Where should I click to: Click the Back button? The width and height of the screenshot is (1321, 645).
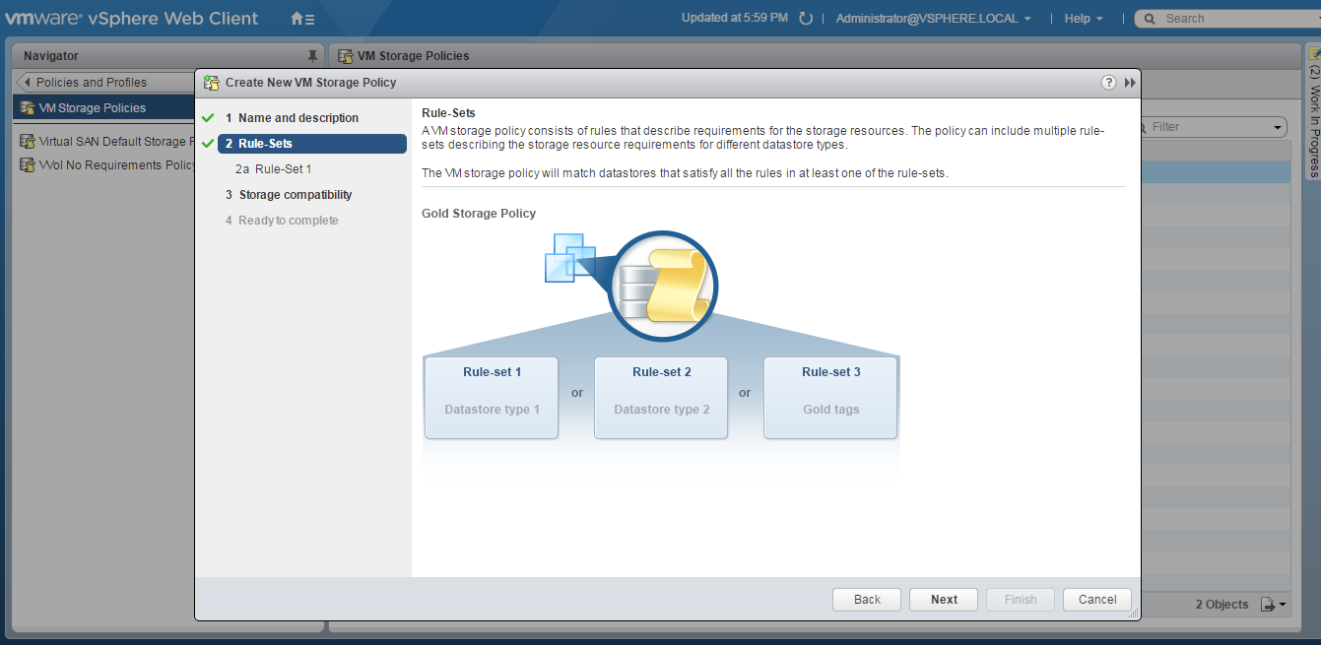click(867, 600)
